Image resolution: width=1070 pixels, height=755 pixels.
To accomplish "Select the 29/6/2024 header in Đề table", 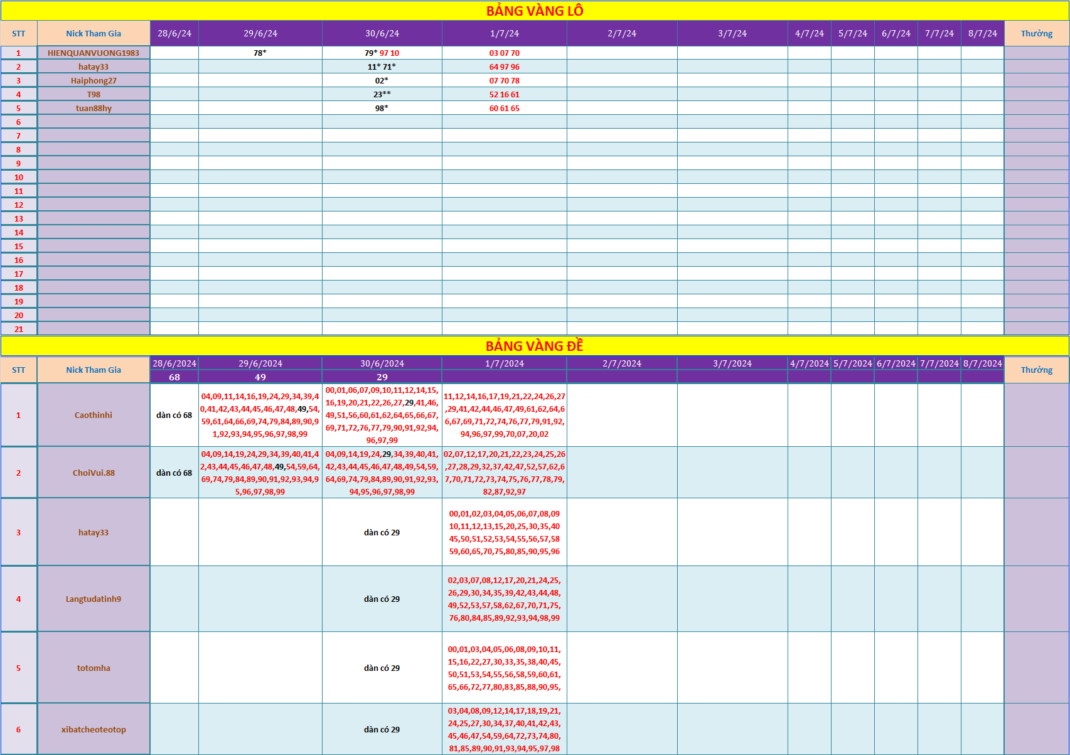I will (260, 363).
